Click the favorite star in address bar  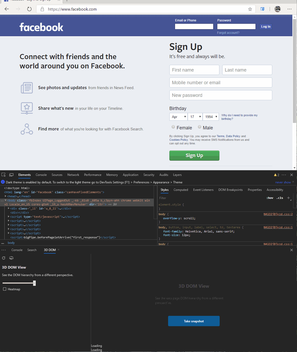pyautogui.click(x=250, y=9)
